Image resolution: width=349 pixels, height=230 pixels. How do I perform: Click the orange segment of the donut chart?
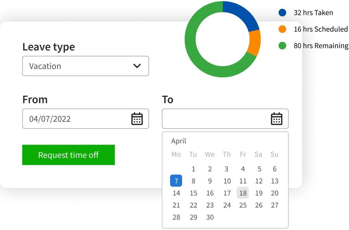tap(255, 43)
